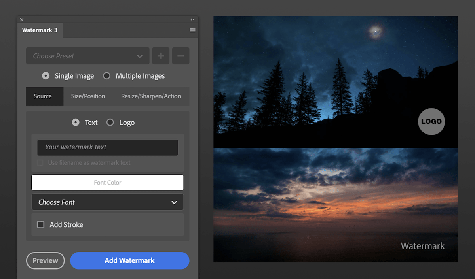Viewport: 475px width, 279px height.
Task: Check the Add Stroke checkbox
Action: 40,224
